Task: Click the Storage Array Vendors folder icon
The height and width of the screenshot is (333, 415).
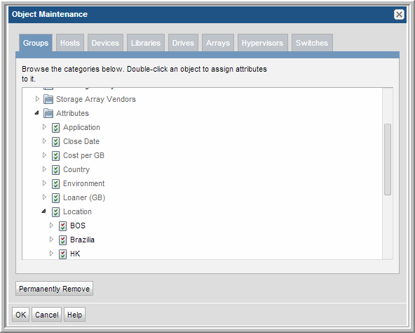Action: (48, 99)
